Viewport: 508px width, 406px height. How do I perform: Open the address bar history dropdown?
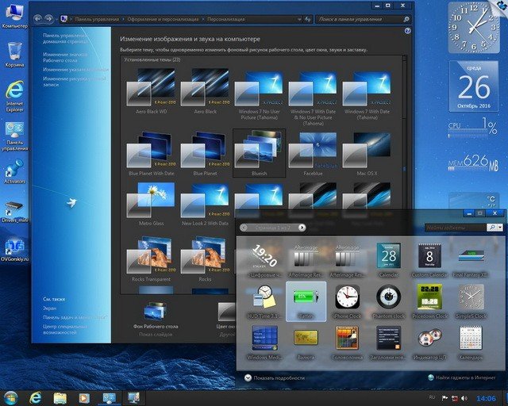299,19
